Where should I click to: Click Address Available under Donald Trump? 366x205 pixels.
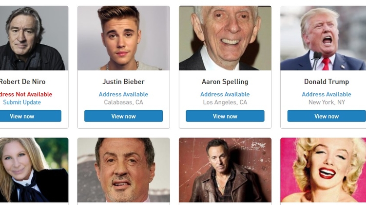tap(326, 94)
